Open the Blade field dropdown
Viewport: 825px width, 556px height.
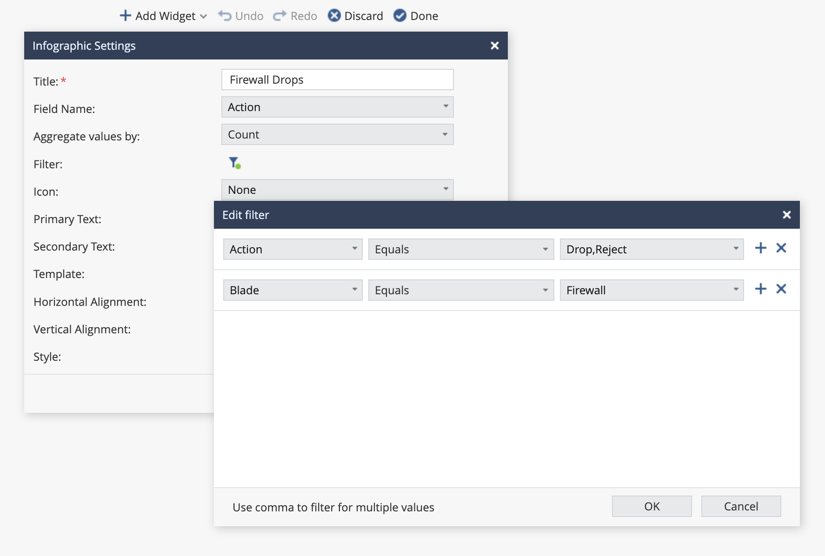[x=292, y=290]
